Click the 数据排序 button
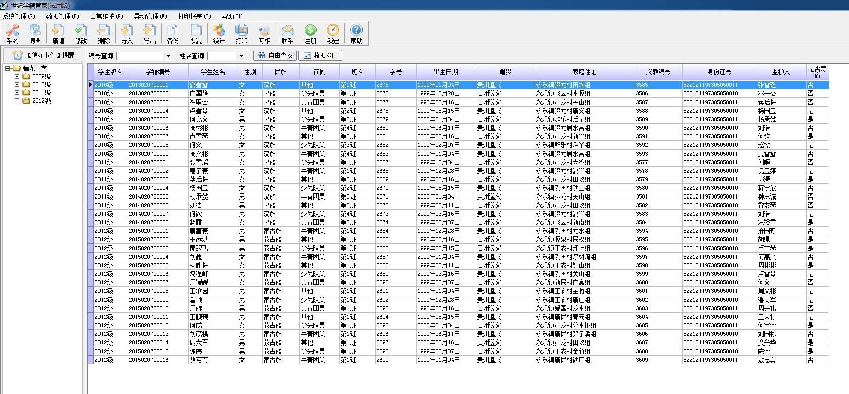Screen dimensions: 849x394 point(321,55)
